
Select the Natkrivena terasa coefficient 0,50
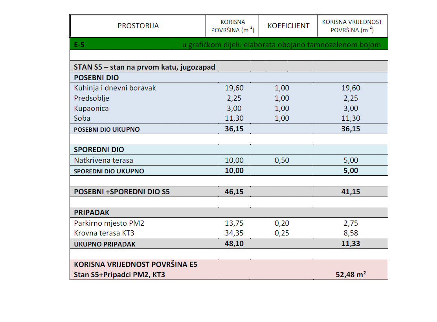tap(282, 160)
